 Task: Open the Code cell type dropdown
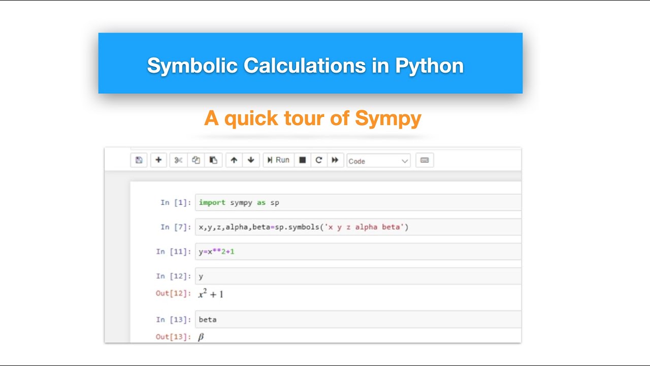378,161
